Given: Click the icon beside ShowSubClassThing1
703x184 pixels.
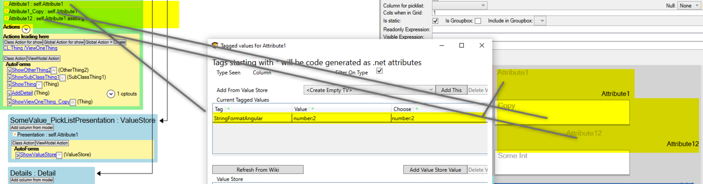Looking at the screenshot, I should tap(62, 77).
